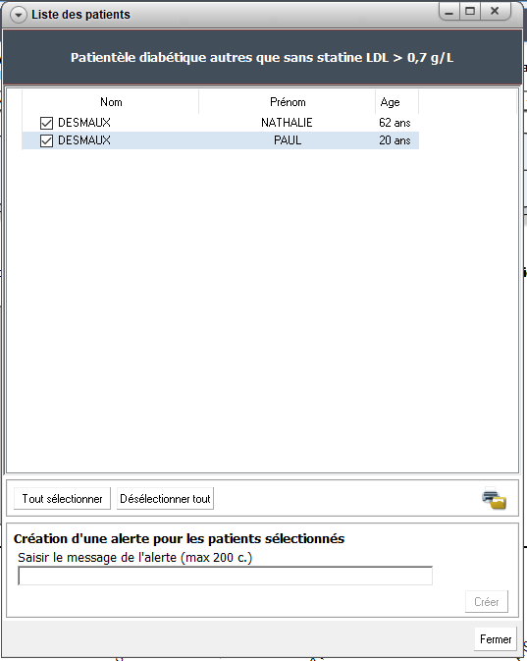Click the printer and folder export icon
Image resolution: width=527 pixels, height=661 pixels.
495,498
